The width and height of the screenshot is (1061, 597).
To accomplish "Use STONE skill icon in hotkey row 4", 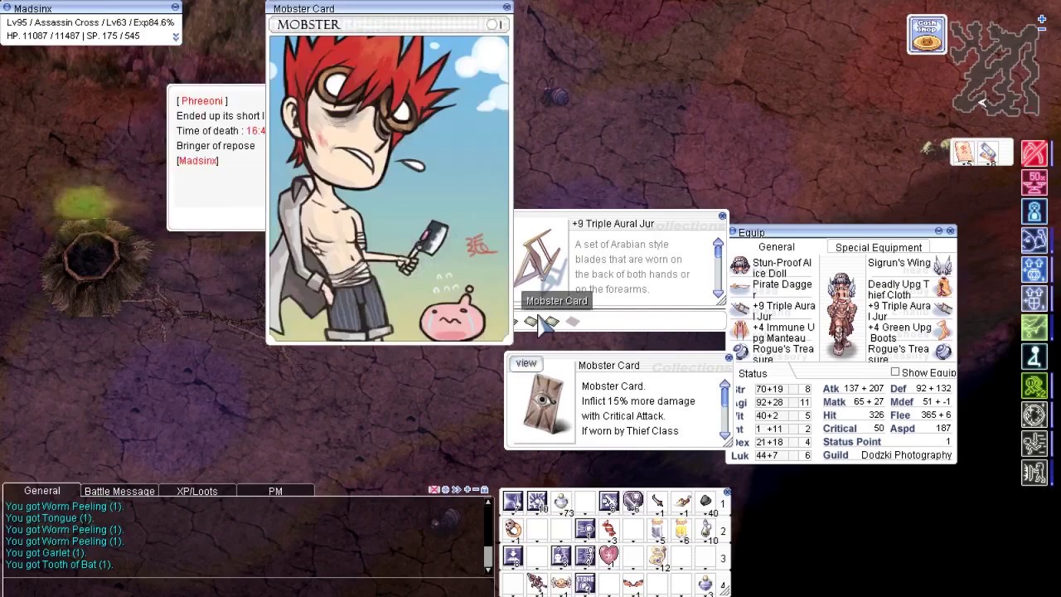I will pos(585,585).
